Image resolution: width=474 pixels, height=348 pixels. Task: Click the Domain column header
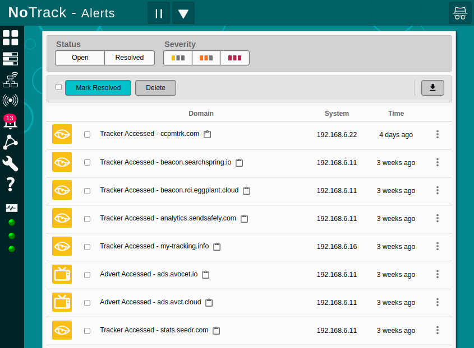point(201,114)
